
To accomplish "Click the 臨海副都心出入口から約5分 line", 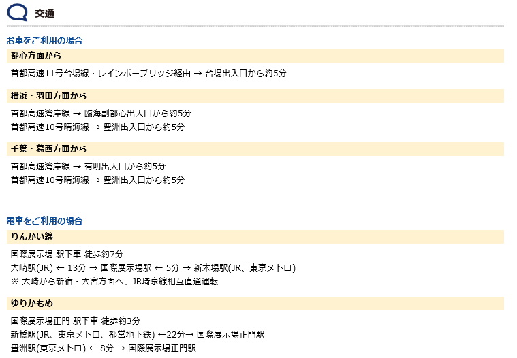I will coord(101,113).
